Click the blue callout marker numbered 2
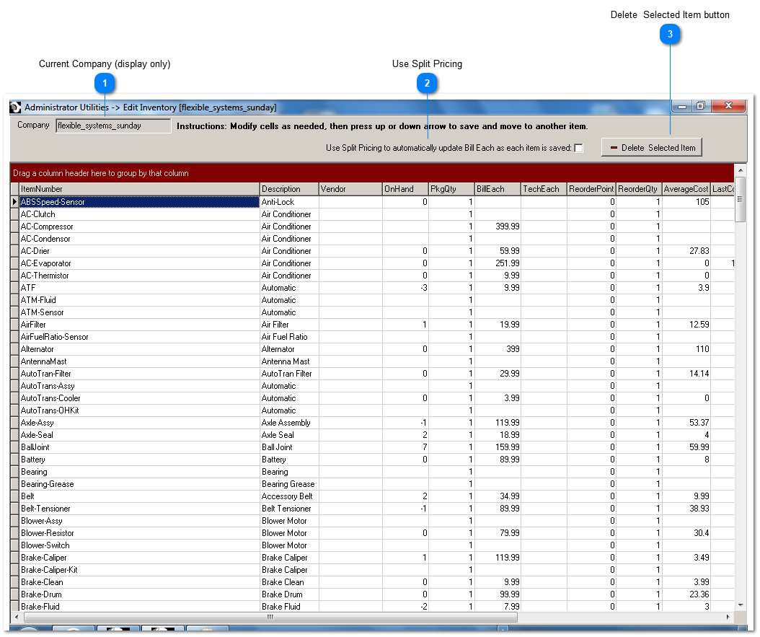Image resolution: width=760 pixels, height=637 pixels. coord(427,84)
